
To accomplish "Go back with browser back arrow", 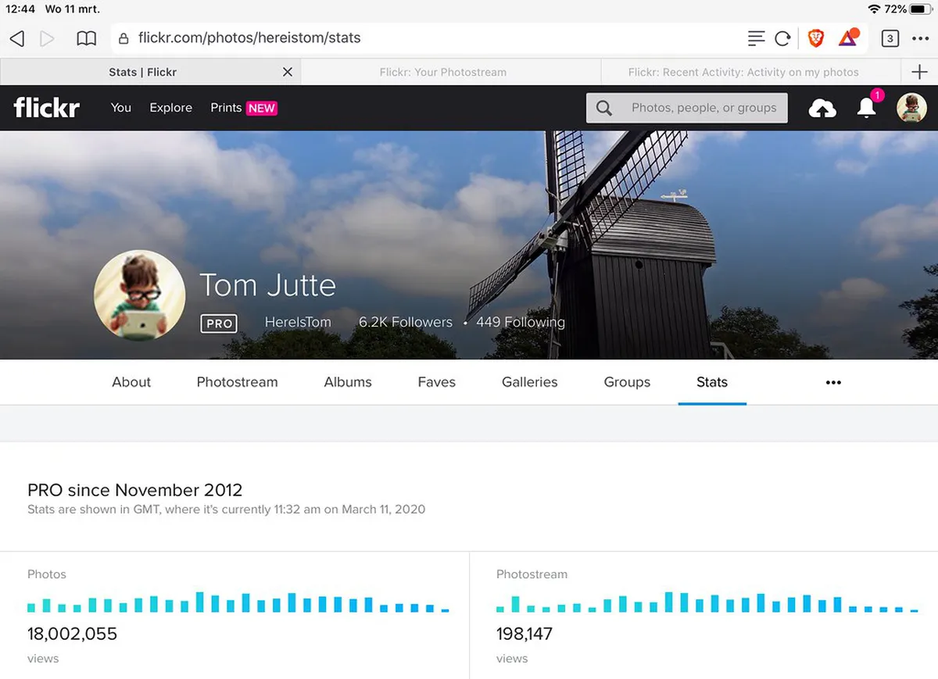I will 17,38.
